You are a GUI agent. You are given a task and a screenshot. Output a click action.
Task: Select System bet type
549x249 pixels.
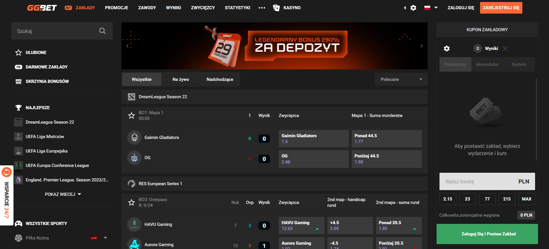pyautogui.click(x=519, y=64)
